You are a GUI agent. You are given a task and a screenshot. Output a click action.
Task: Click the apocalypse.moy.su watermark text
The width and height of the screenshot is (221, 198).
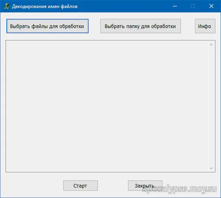click(x=179, y=189)
